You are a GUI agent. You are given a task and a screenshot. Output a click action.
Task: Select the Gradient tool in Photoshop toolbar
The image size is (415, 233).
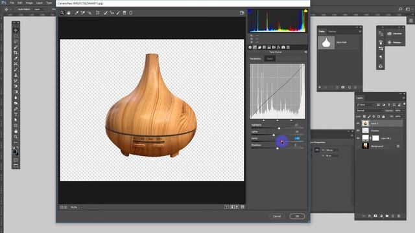coord(16,92)
